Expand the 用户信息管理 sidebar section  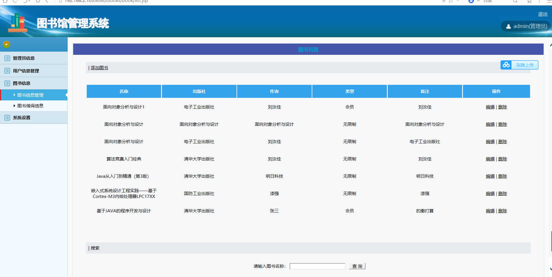click(26, 71)
